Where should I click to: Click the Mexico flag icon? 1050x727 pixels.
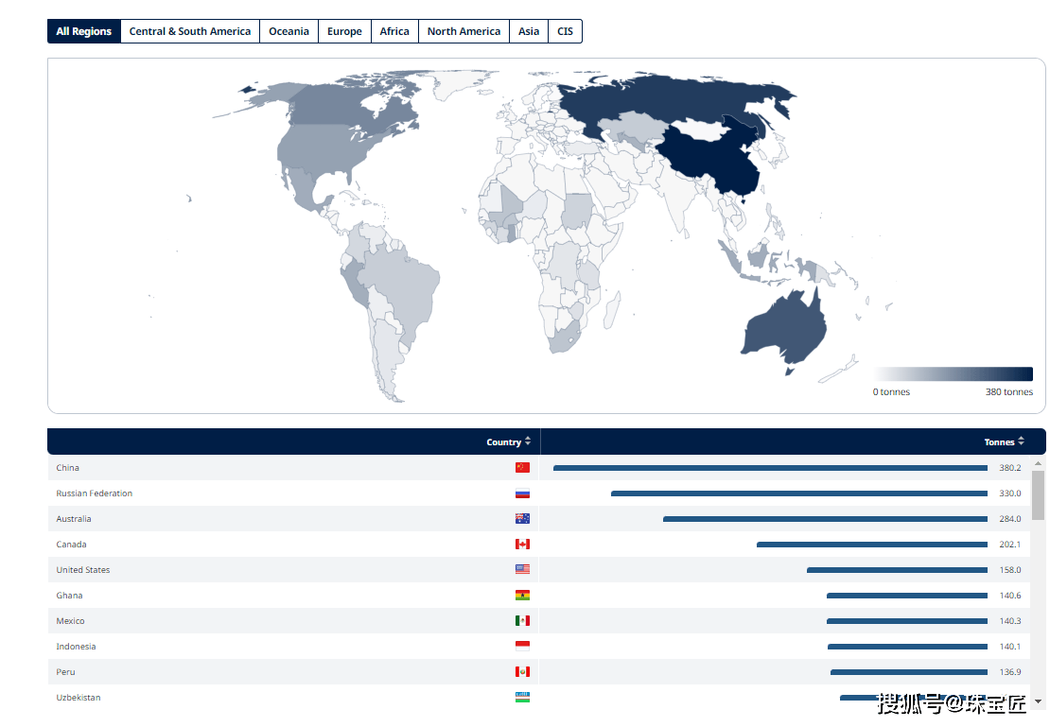point(522,621)
